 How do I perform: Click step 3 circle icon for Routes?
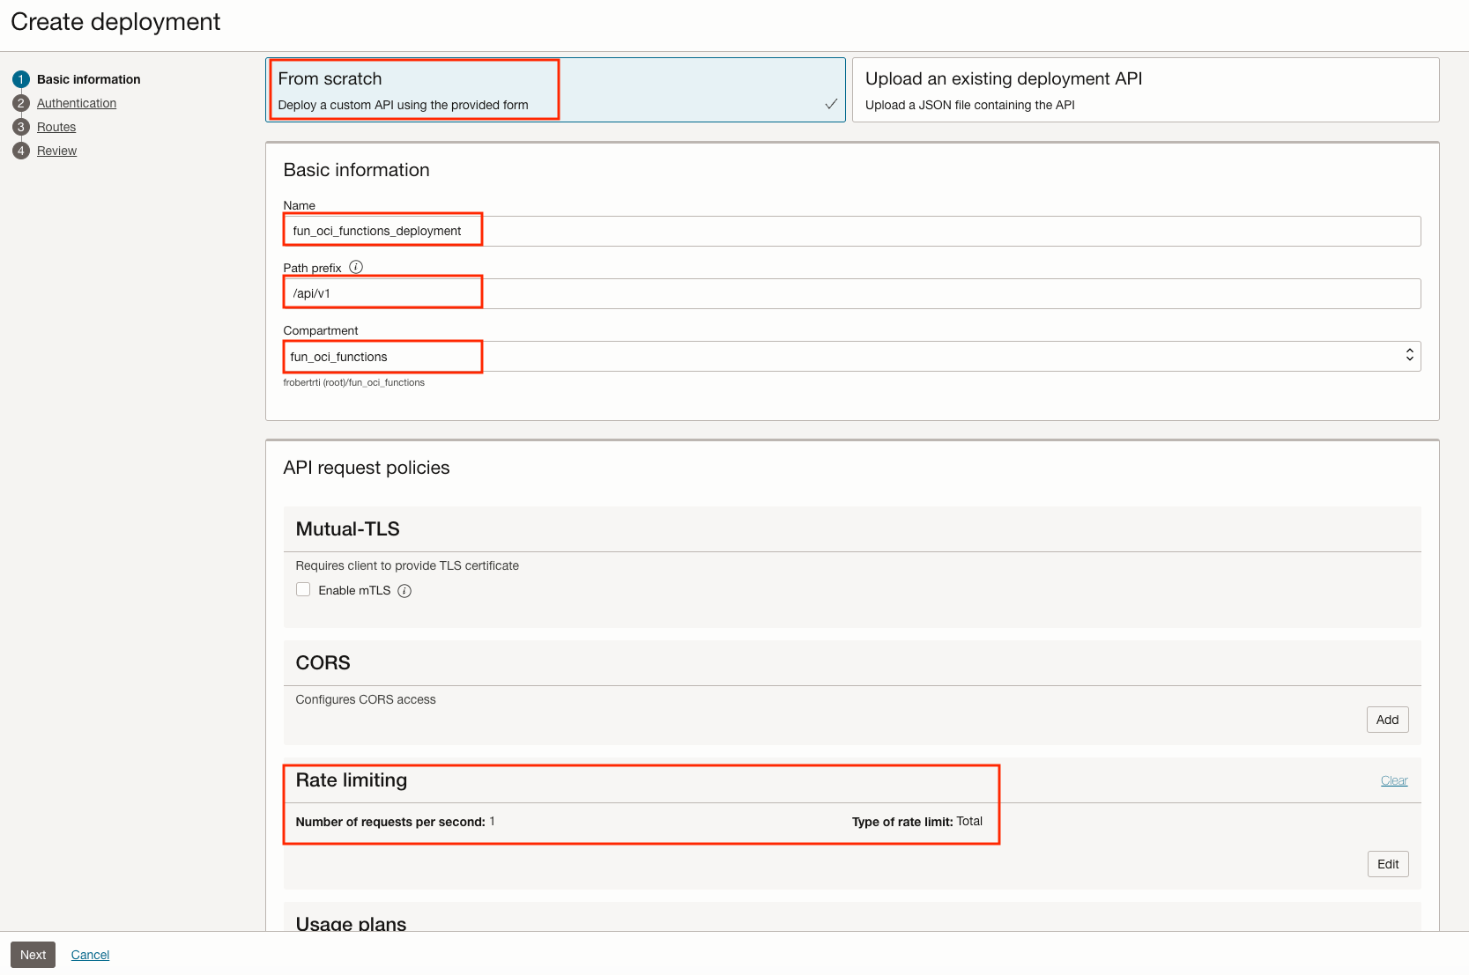(x=21, y=127)
